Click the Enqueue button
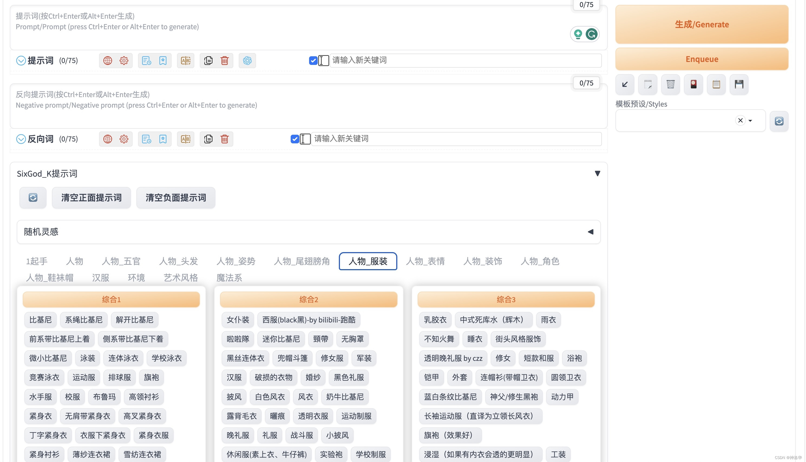 (702, 59)
